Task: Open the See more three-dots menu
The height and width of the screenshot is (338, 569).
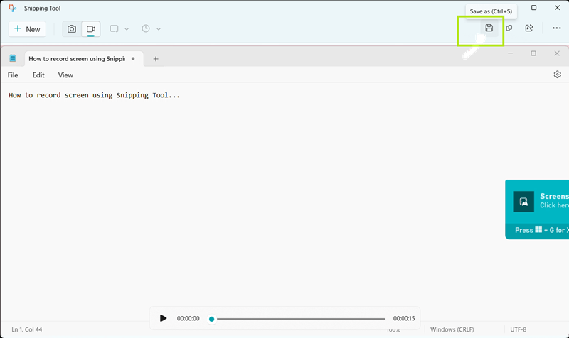Action: [556, 28]
